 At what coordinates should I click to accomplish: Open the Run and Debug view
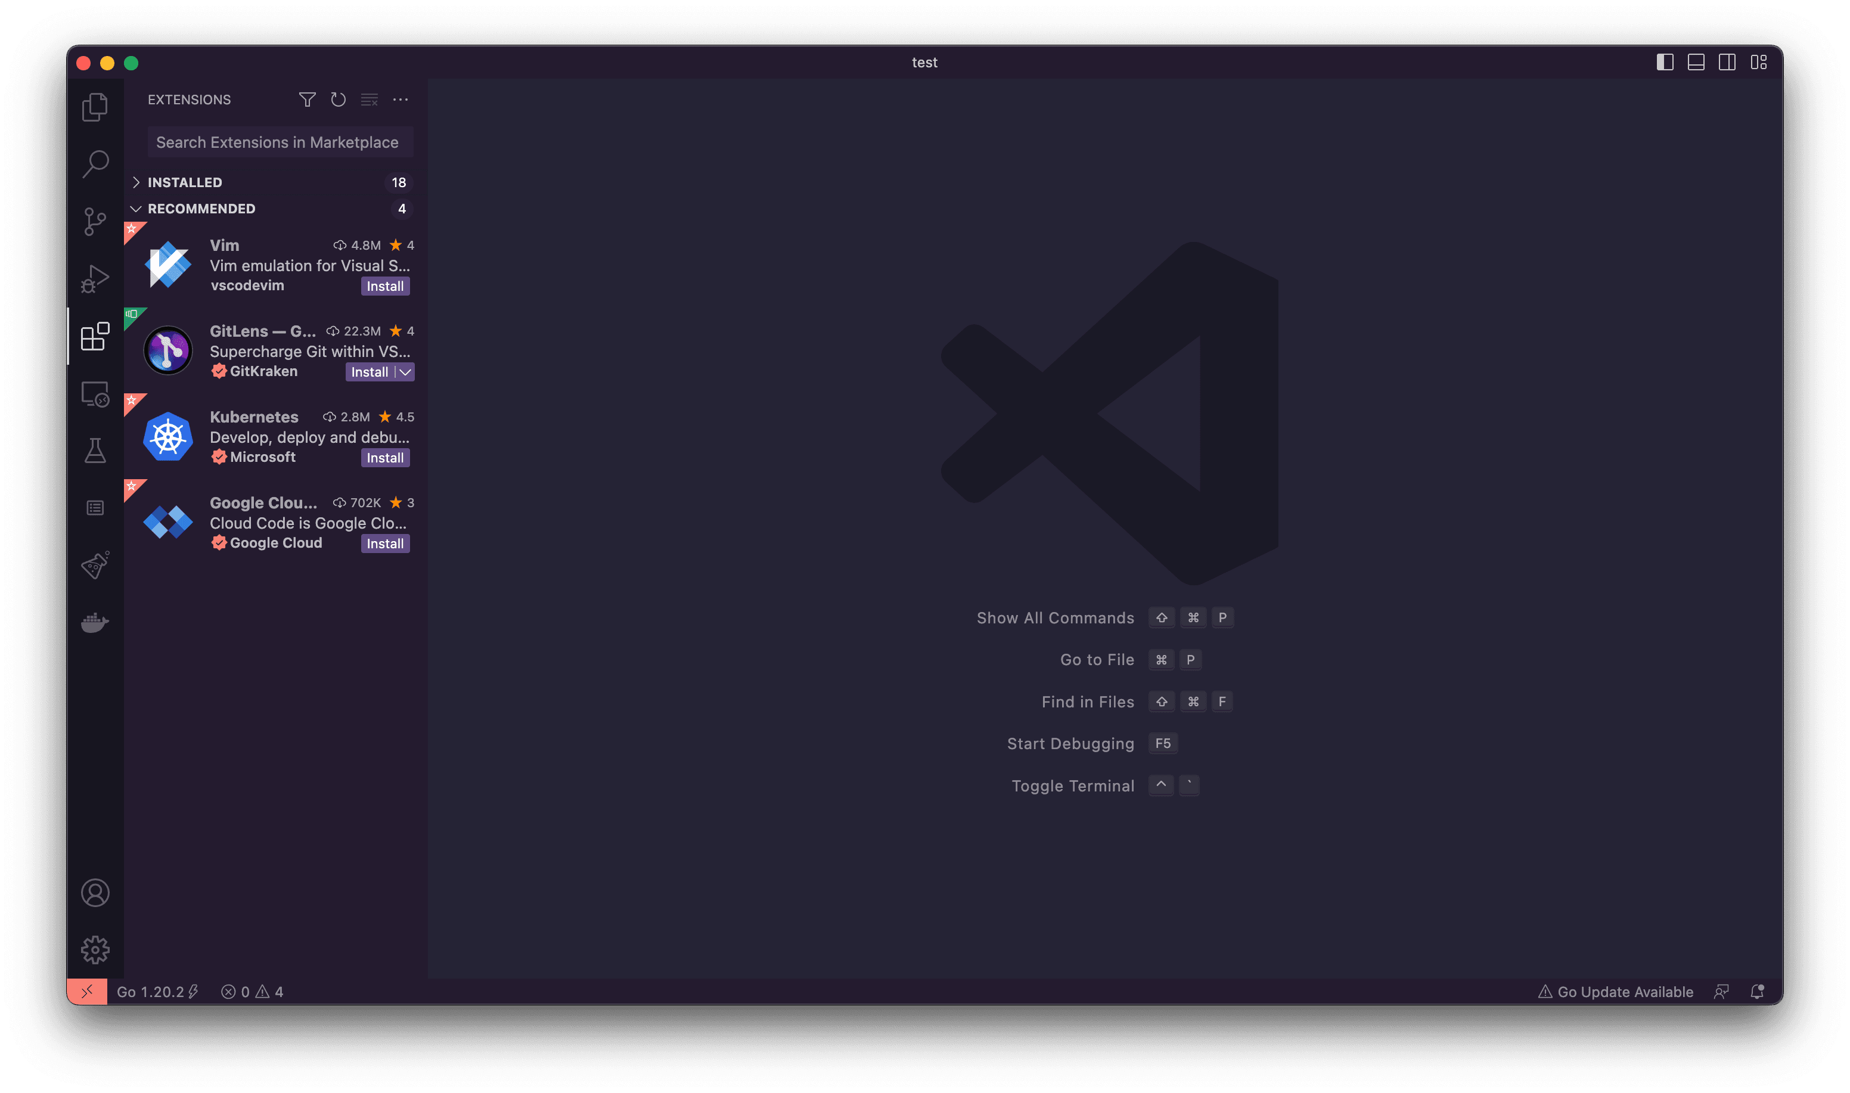[x=95, y=278]
